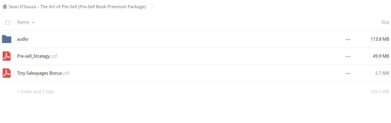Screen dimensions: 391x123
Task: Toggle name sort order arrow
Action: pos(33,23)
